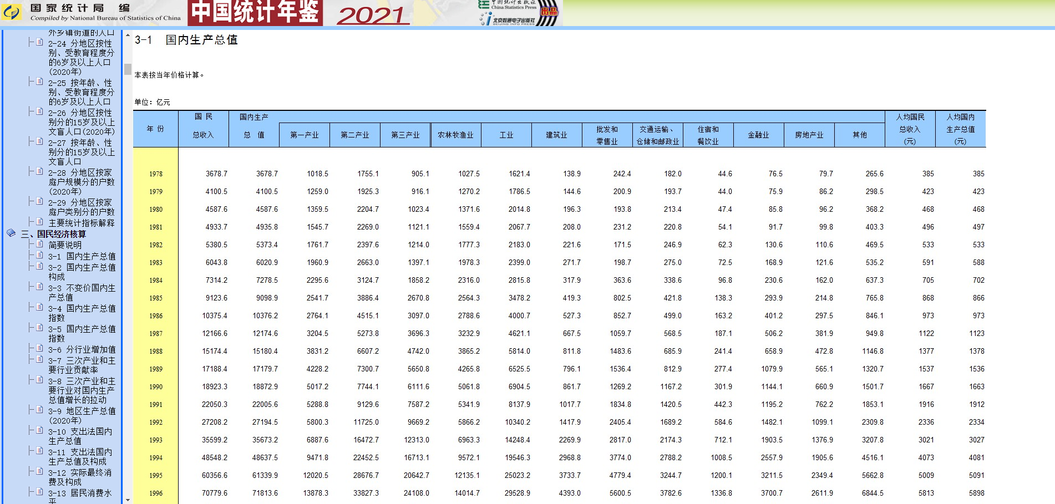Click the China Statistics Press logo
Screen dimensions: 1055x504
(x=508, y=5)
